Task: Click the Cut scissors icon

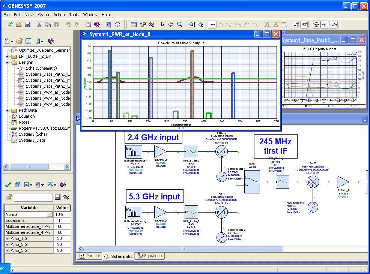Action: click(39, 24)
